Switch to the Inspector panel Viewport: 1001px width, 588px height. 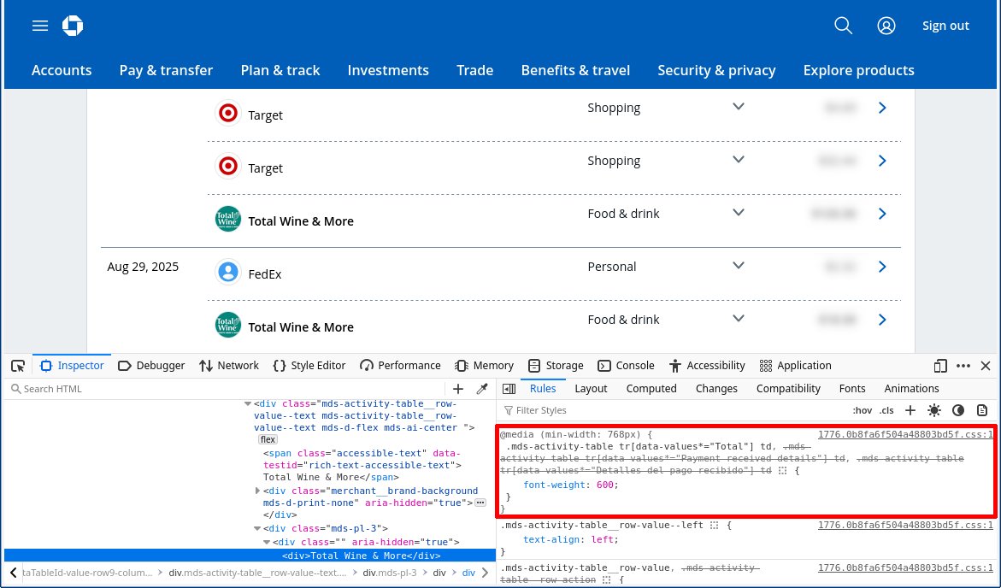click(x=72, y=366)
